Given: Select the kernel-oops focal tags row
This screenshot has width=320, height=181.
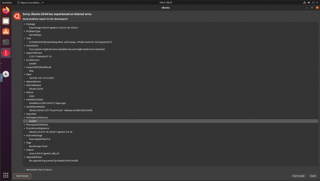Looking at the screenshot, I should [171, 146].
